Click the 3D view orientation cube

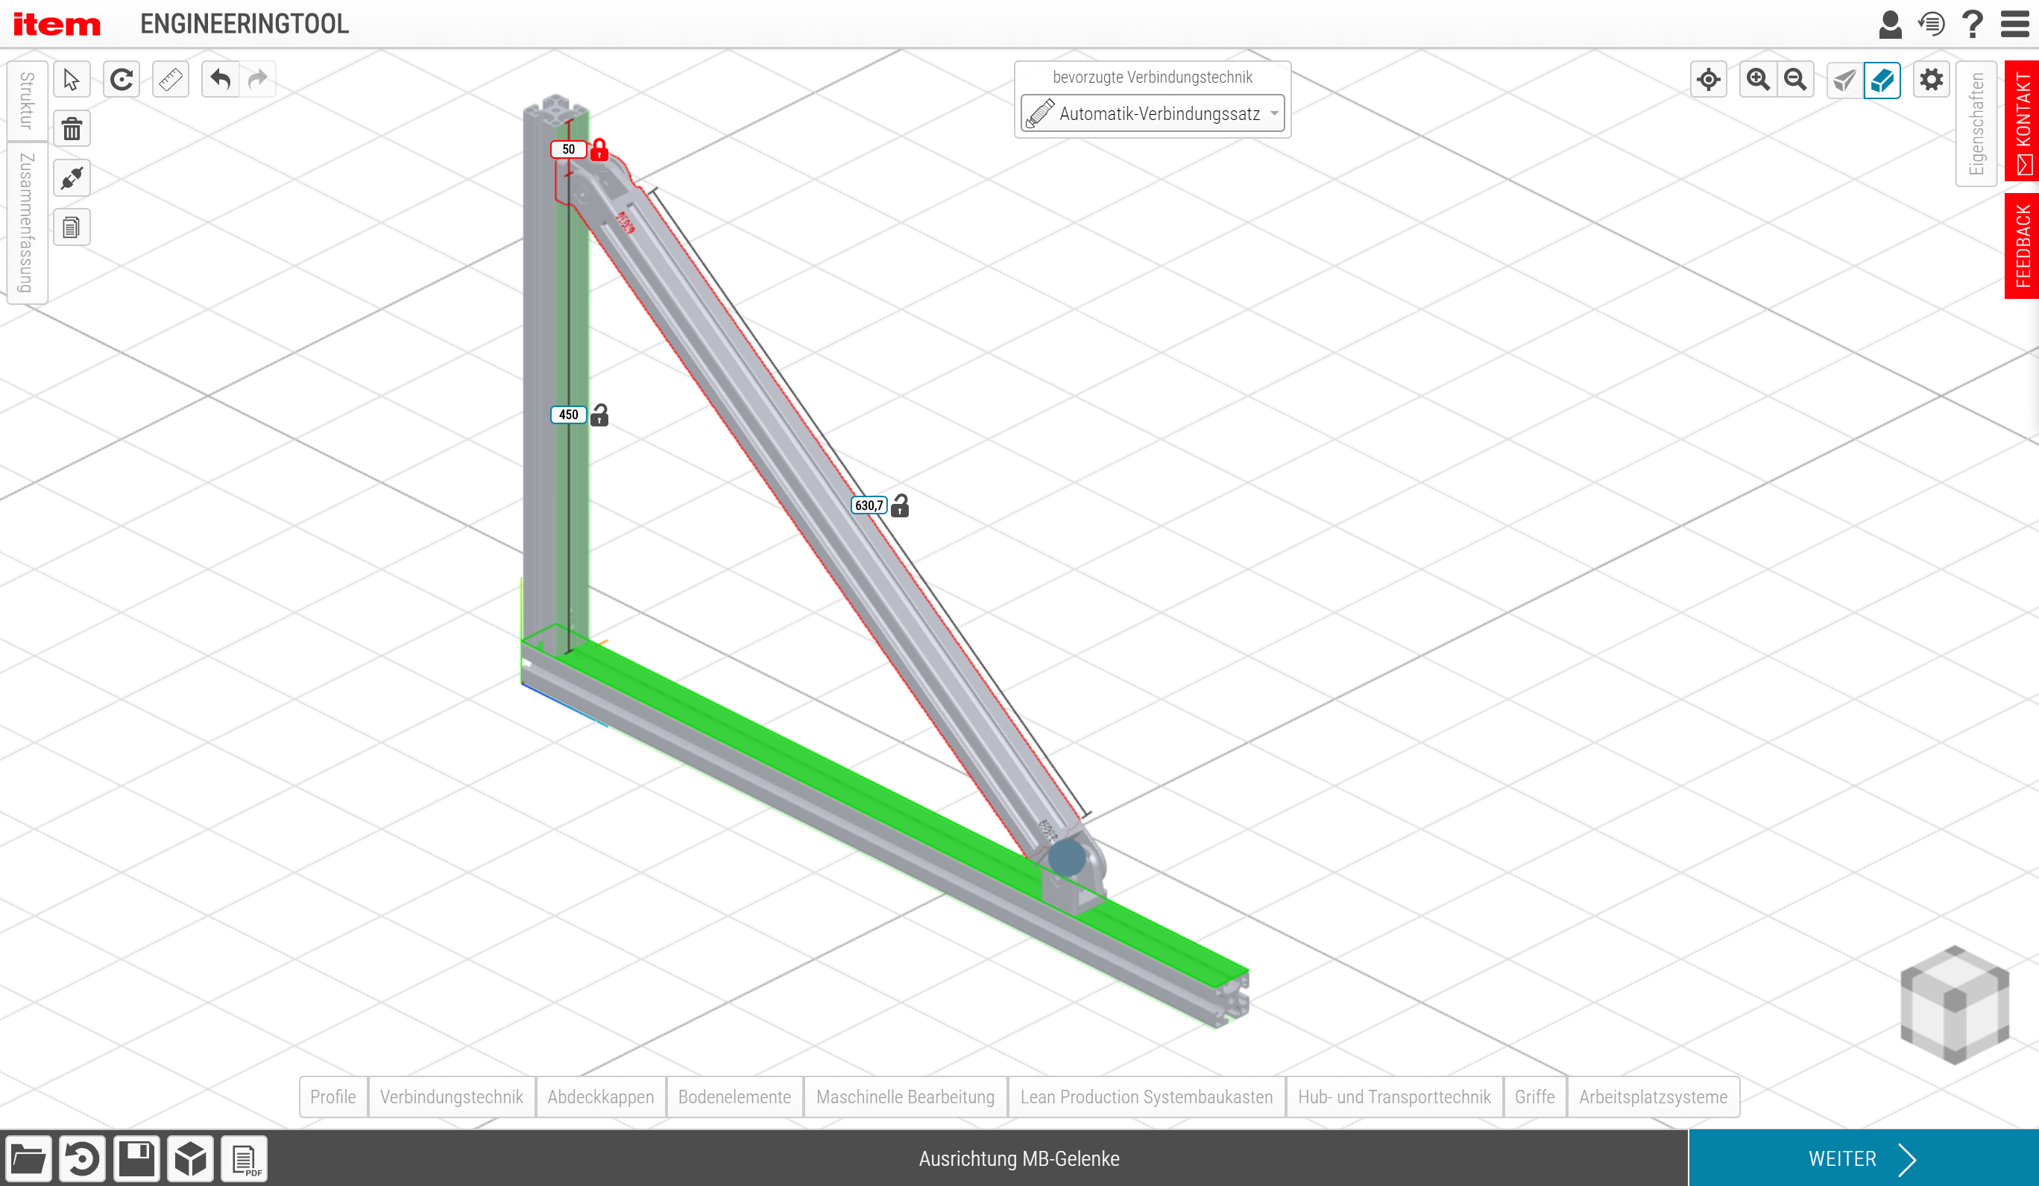pyautogui.click(x=1954, y=1003)
